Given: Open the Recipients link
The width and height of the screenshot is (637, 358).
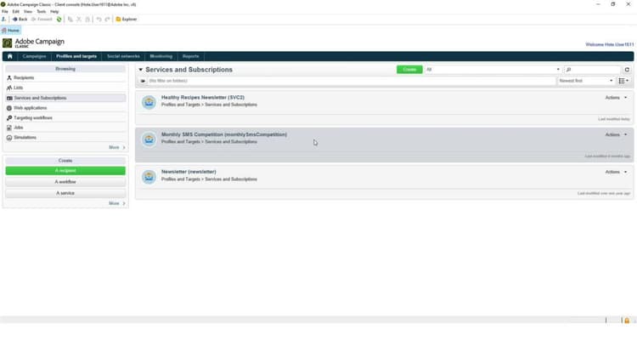Looking at the screenshot, I should 24,77.
